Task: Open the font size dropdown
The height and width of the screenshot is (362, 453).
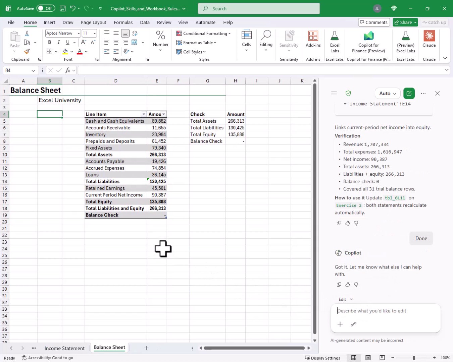Action: click(95, 33)
